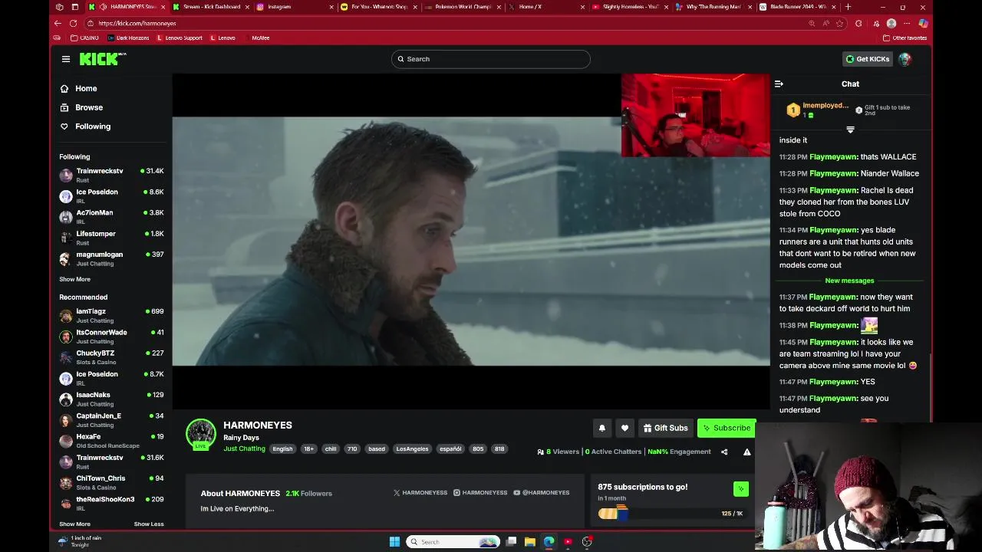
Task: Click the Copilot icon in Edge toolbar
Action: point(923,23)
